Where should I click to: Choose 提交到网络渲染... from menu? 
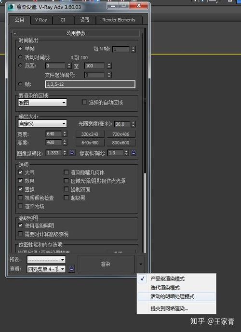point(176,308)
